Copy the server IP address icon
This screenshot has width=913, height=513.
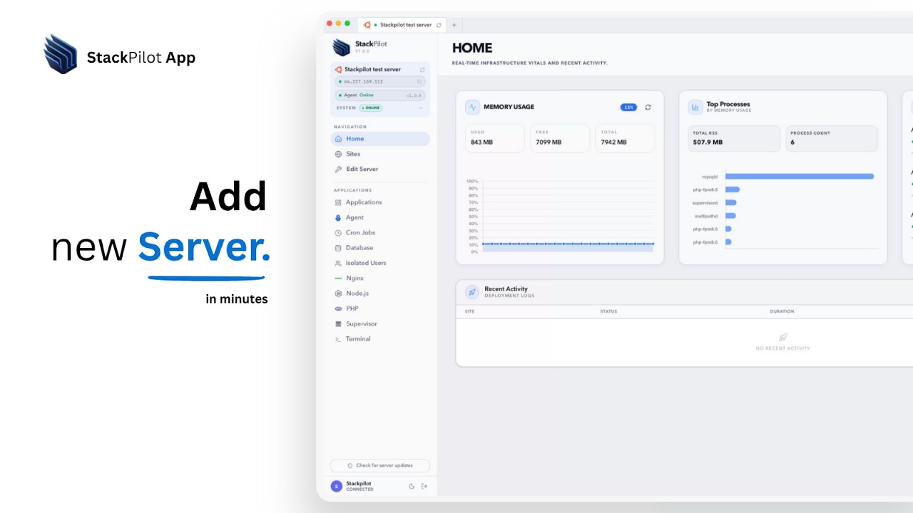[x=419, y=82]
